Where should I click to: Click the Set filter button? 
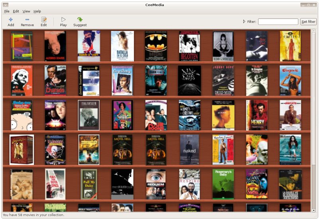308,22
